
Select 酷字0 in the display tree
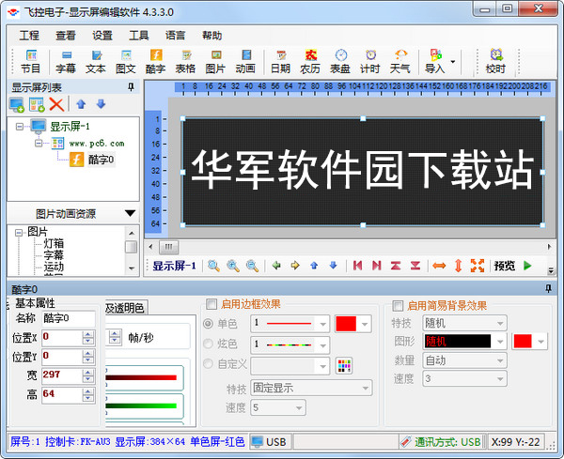102,160
